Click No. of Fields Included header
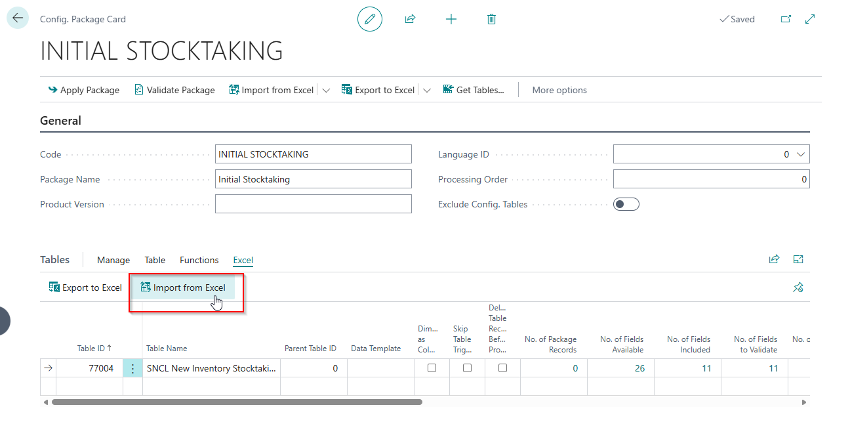850x424 pixels. 689,344
